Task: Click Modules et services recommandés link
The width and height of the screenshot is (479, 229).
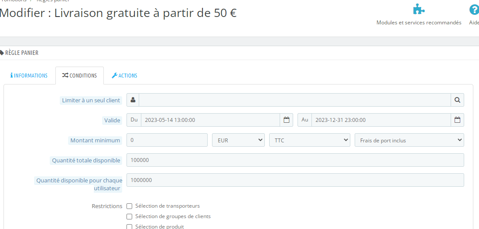Action: (x=419, y=23)
